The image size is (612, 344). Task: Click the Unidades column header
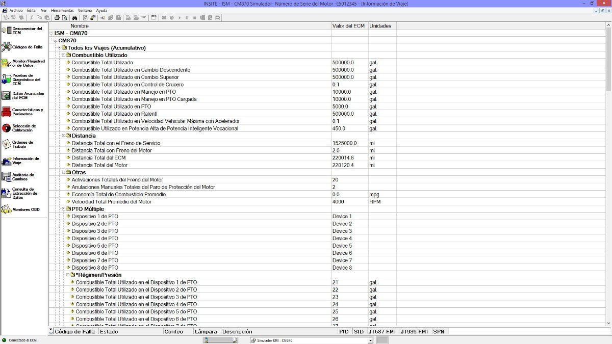(x=382, y=26)
